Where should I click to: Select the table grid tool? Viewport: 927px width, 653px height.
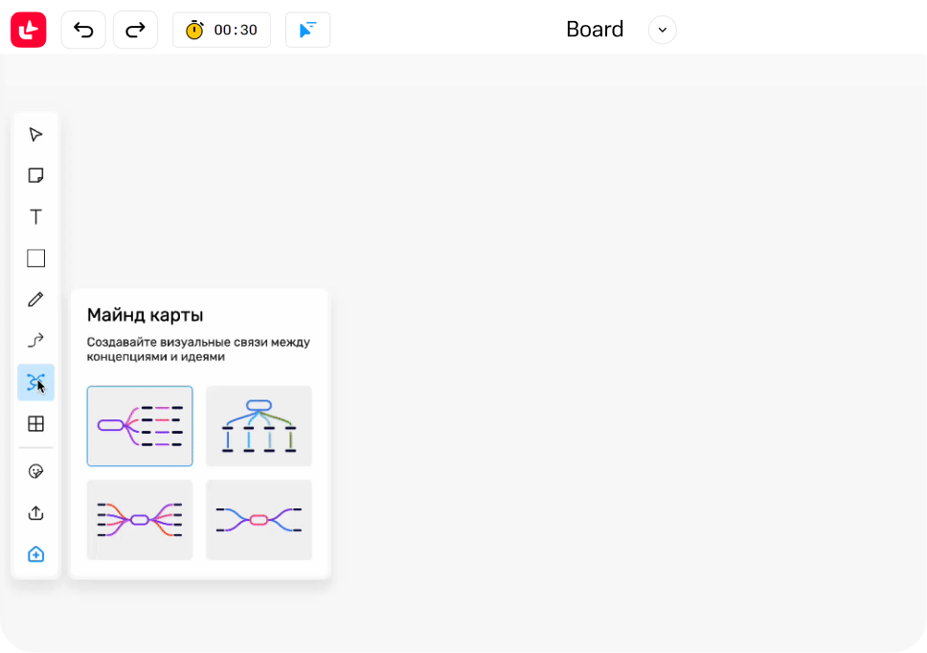point(35,423)
